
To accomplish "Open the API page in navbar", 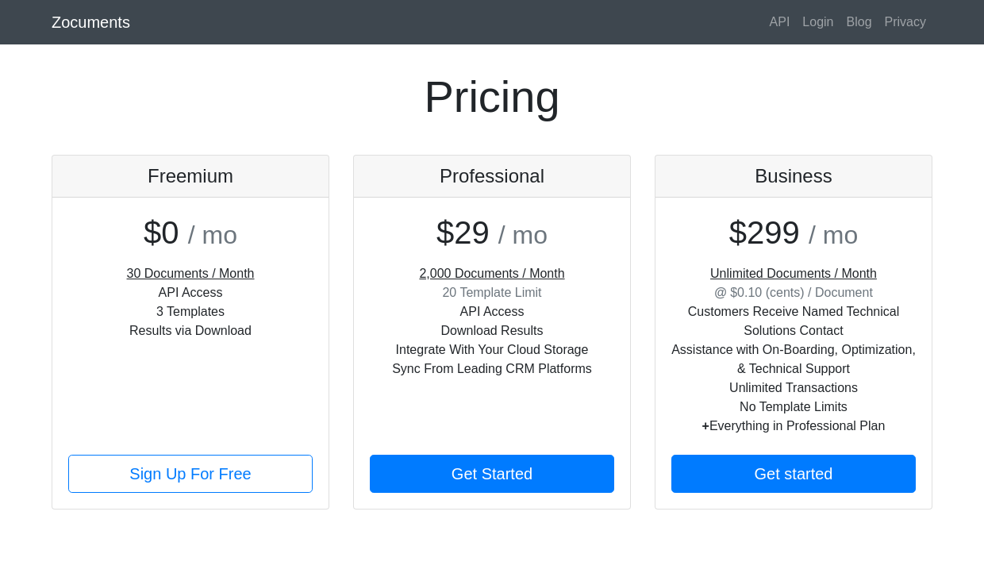I will 779,22.
